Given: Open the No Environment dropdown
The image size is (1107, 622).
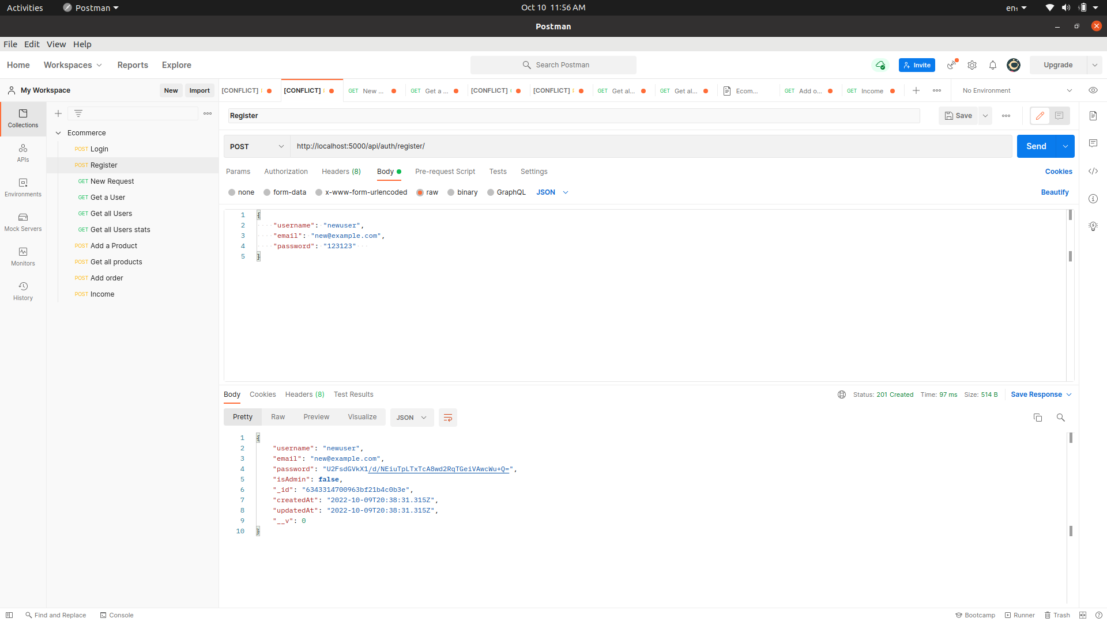Looking at the screenshot, I should (1017, 90).
